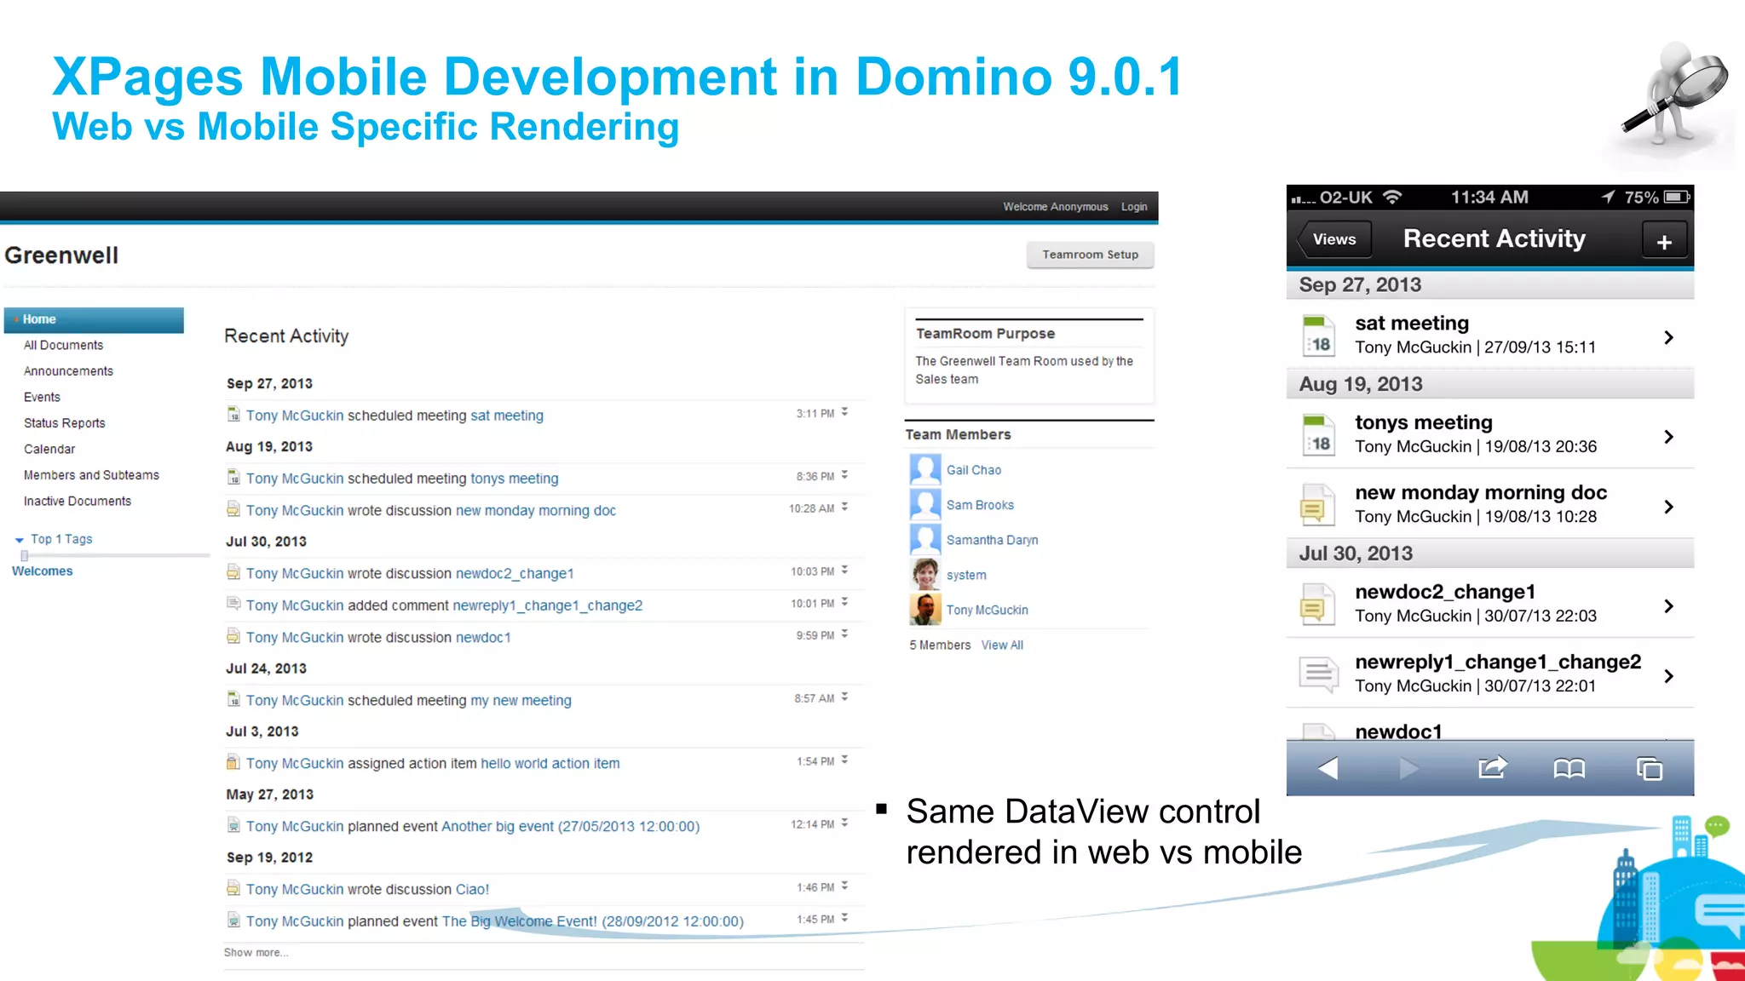Viewport: 1745px width, 981px height.
Task: Open the mobile tabs pages icon
Action: (1650, 769)
